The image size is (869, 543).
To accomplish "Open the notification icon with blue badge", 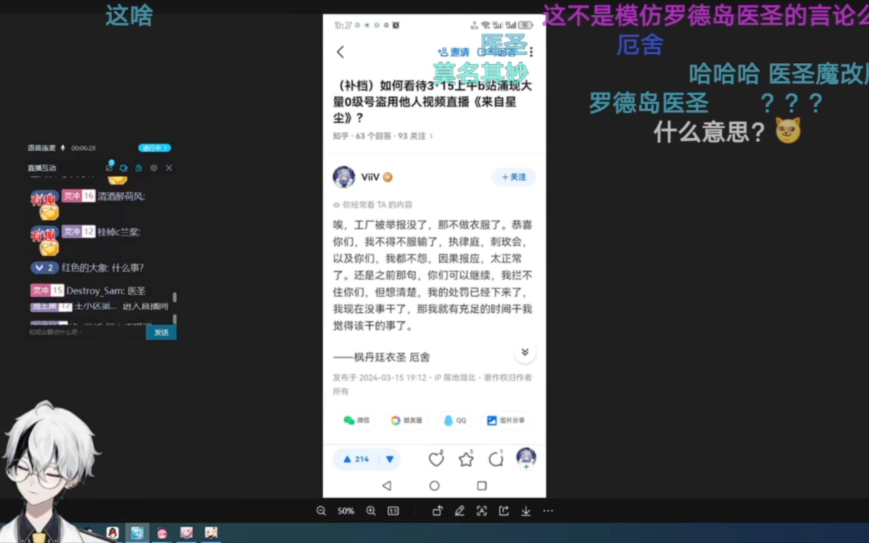I will 109,166.
